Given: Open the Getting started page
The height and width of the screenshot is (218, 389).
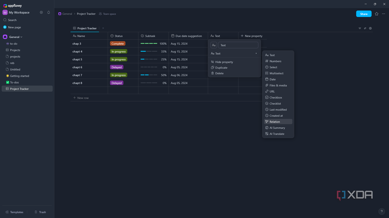Looking at the screenshot, I should point(27,76).
